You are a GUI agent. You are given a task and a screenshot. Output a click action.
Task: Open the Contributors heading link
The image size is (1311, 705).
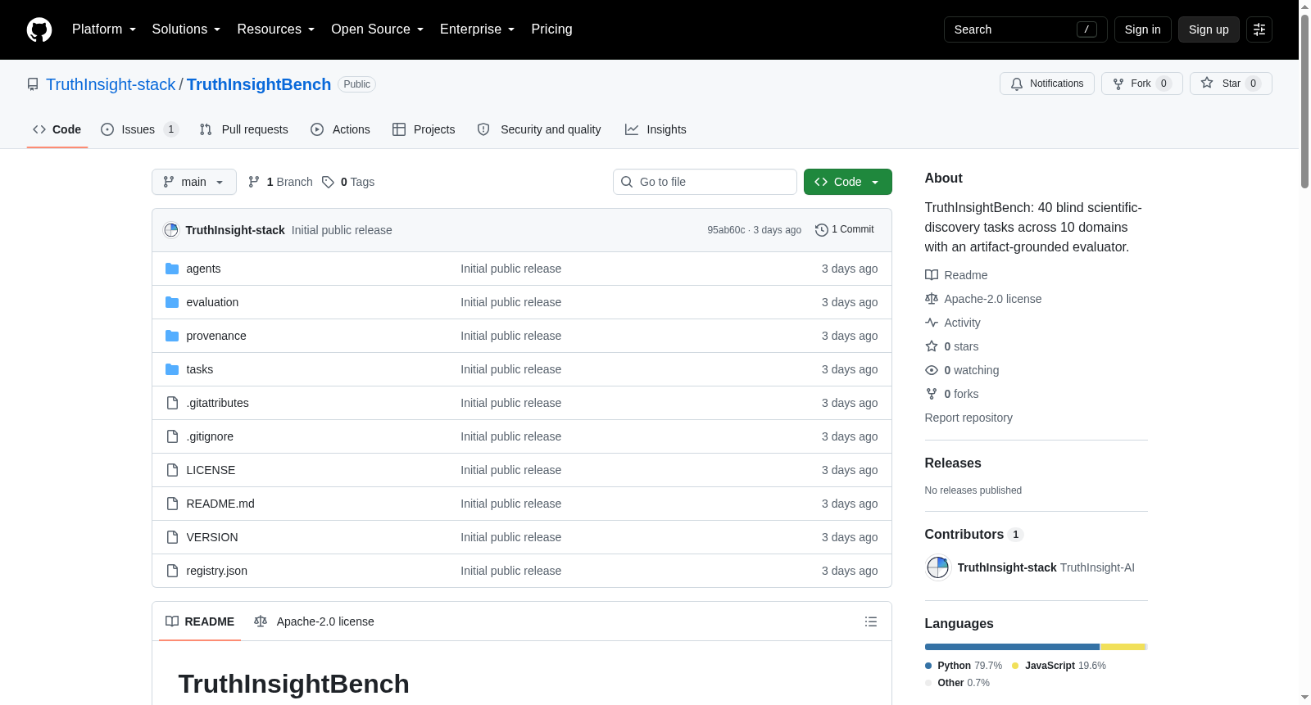click(973, 534)
